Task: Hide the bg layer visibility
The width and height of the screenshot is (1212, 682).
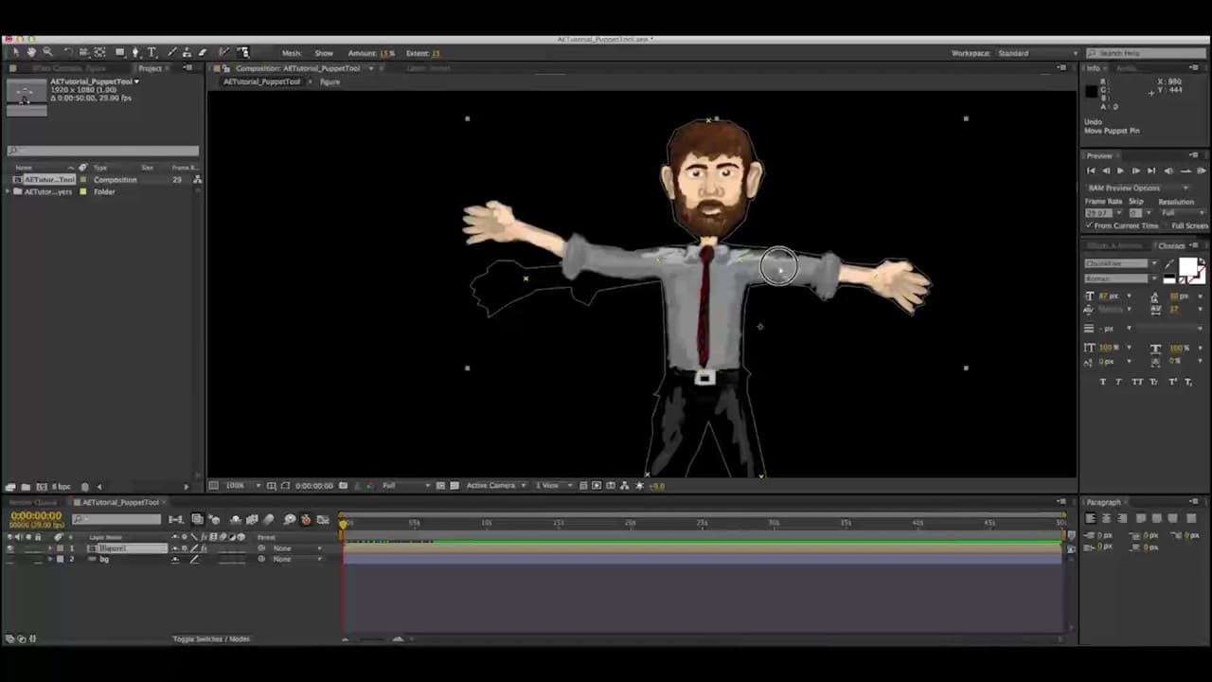Action: click(9, 559)
